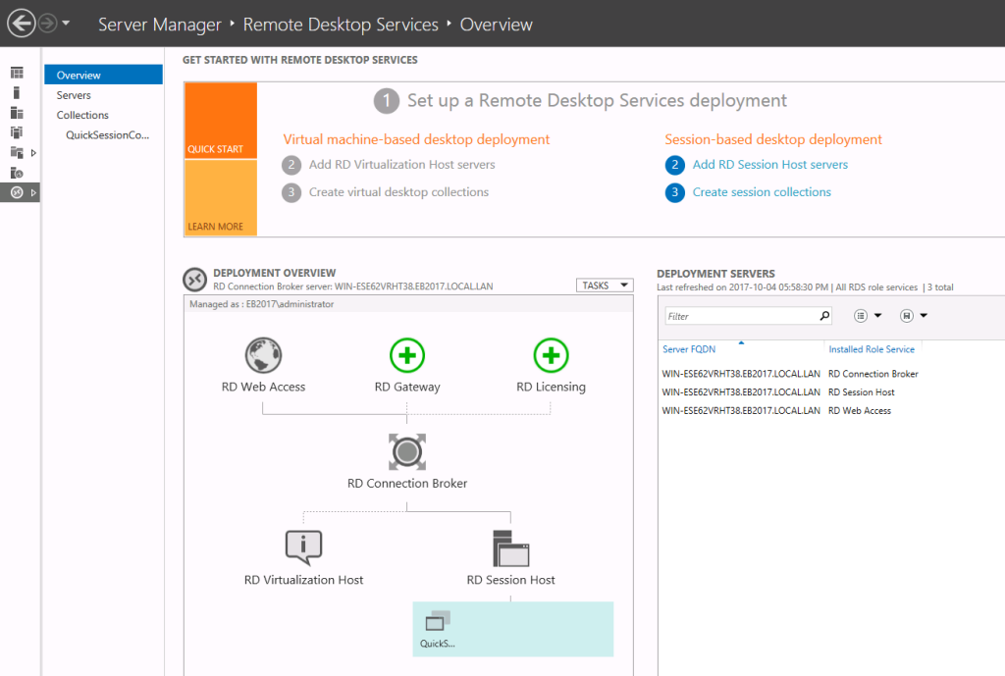Open the save query dropdown beside Filter
This screenshot has width=1005, height=676.
pos(913,316)
